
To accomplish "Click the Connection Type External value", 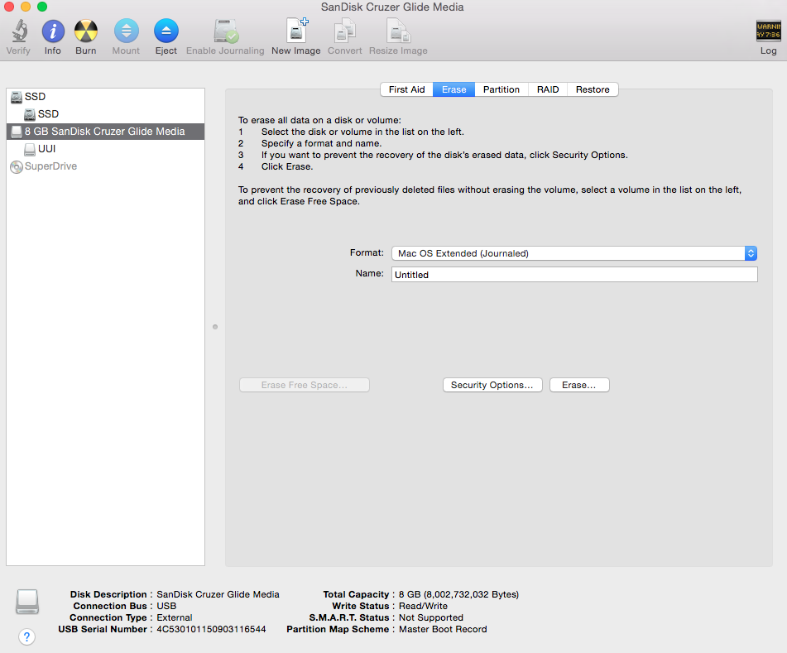I will (174, 618).
